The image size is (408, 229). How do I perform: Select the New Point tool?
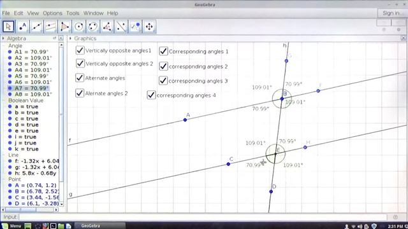tap(23, 27)
